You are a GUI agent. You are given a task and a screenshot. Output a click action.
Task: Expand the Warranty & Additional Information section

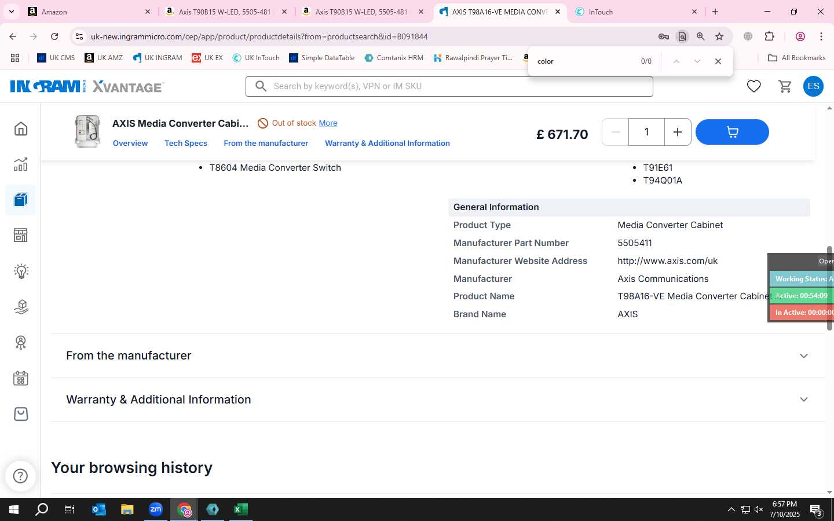[x=438, y=399]
